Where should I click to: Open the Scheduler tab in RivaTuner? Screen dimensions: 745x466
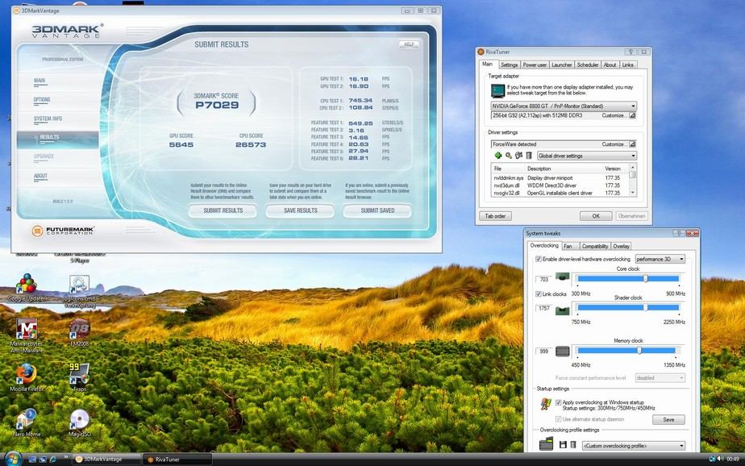(588, 64)
